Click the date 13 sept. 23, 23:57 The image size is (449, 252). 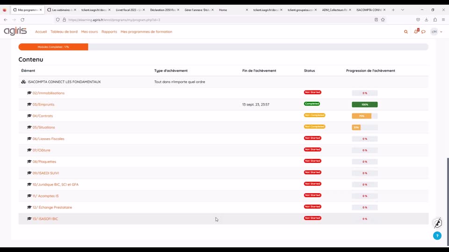256,105
